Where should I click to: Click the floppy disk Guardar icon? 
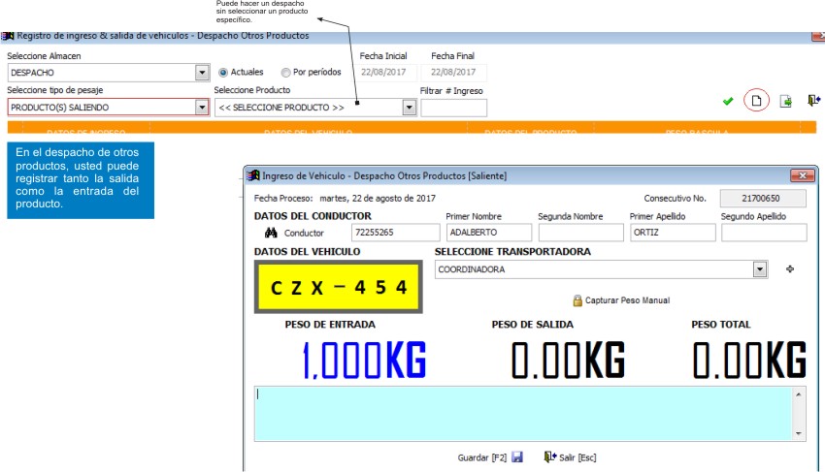(517, 456)
